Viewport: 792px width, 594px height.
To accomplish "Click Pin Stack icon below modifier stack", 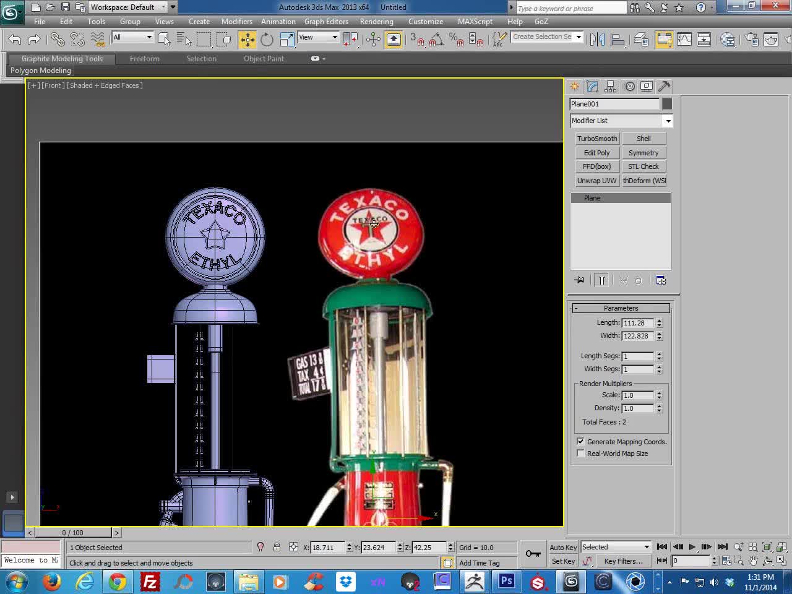I will tap(579, 280).
